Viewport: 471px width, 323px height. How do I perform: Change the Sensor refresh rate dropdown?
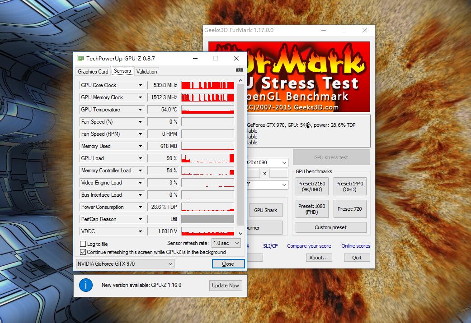point(226,243)
